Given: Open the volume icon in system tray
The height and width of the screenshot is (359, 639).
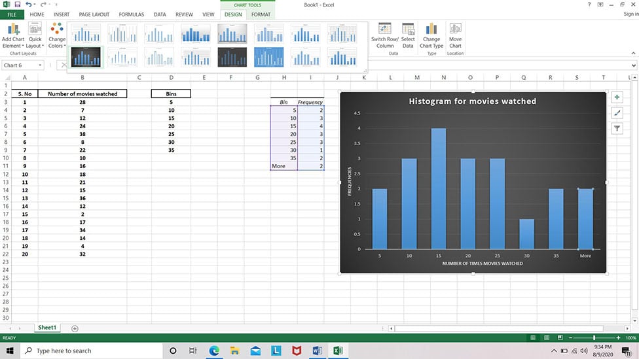Looking at the screenshot, I should click(585, 351).
